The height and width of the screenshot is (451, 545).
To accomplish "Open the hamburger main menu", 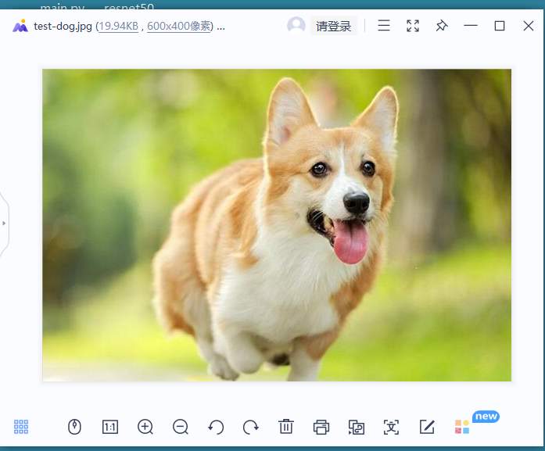I will point(384,26).
